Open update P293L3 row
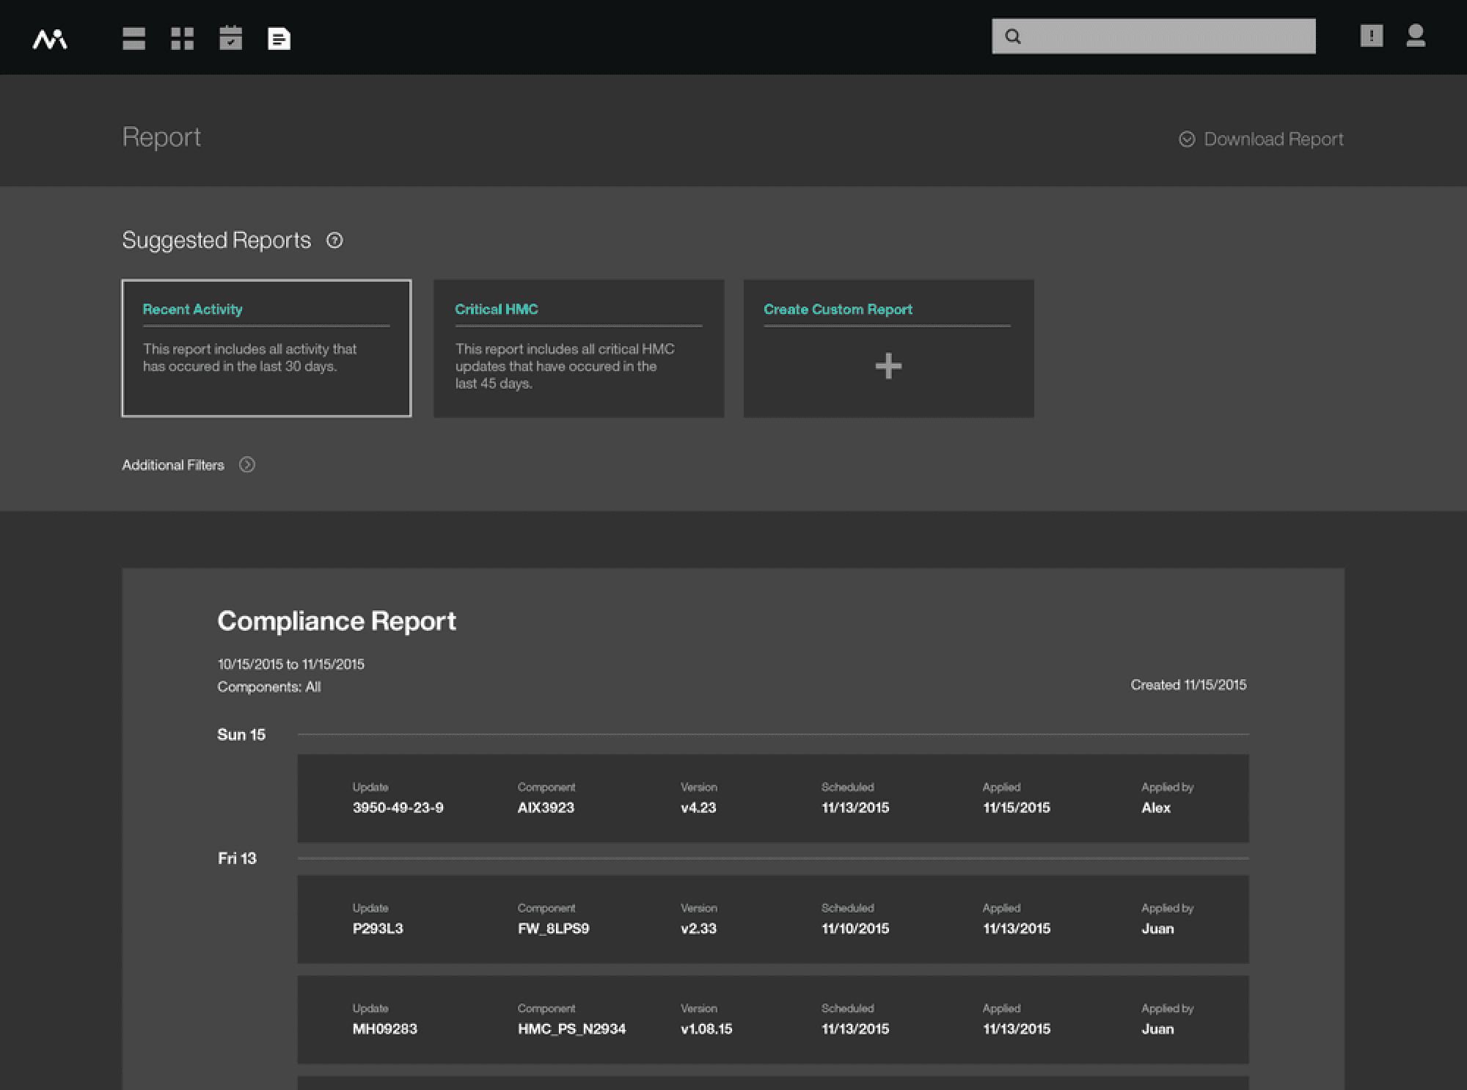This screenshot has width=1467, height=1090. [772, 919]
